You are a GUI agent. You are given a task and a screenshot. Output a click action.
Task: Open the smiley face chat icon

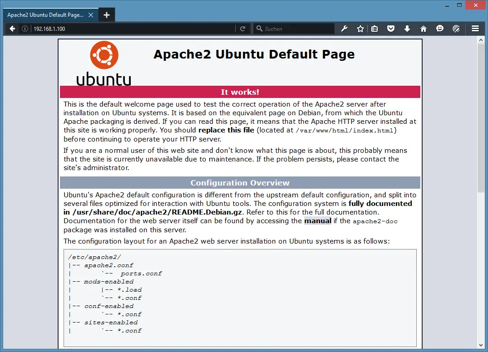pyautogui.click(x=440, y=29)
